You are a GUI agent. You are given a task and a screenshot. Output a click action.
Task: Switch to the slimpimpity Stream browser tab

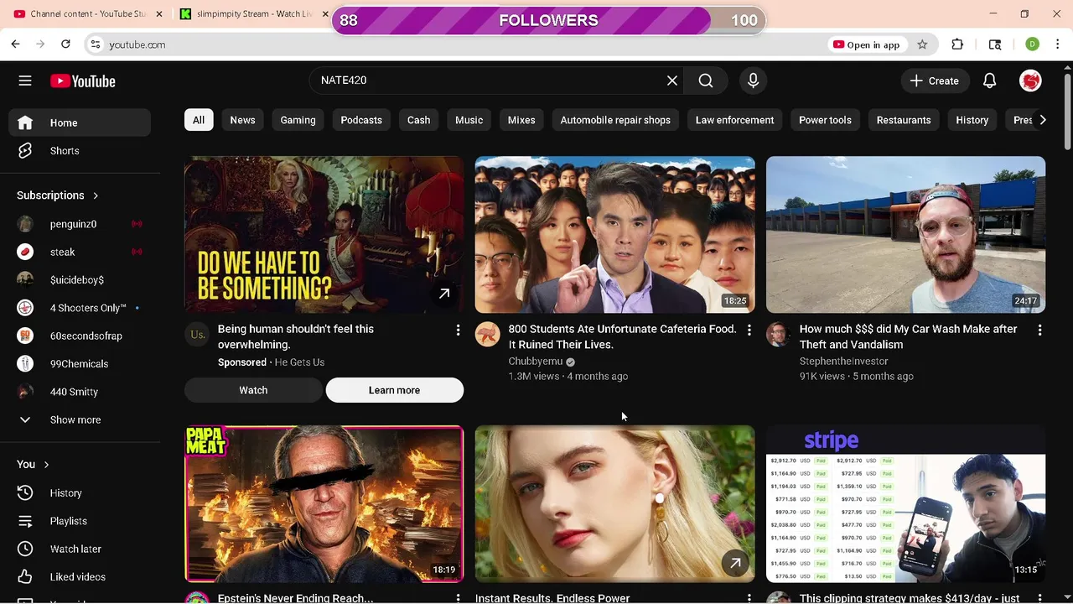point(251,14)
